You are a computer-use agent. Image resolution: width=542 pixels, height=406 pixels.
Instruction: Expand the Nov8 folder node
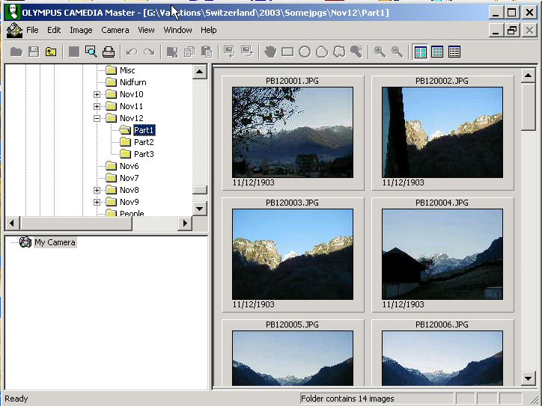(97, 190)
